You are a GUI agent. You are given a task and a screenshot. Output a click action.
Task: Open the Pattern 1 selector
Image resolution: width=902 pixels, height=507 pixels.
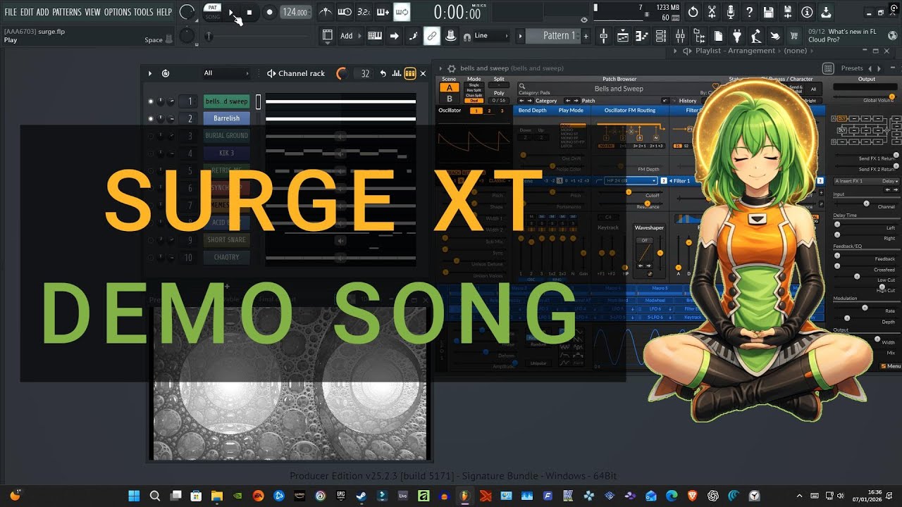click(558, 36)
